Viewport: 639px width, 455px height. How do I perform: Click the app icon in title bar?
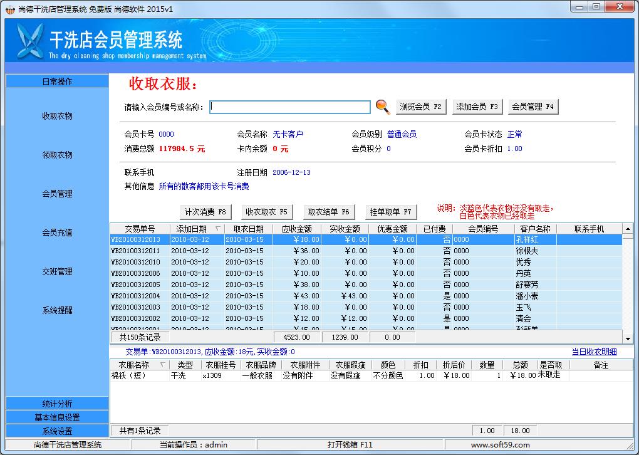(10, 9)
